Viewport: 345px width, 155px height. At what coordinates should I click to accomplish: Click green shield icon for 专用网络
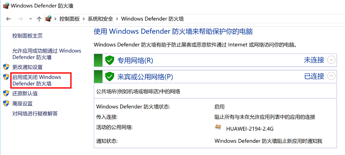click(109, 60)
